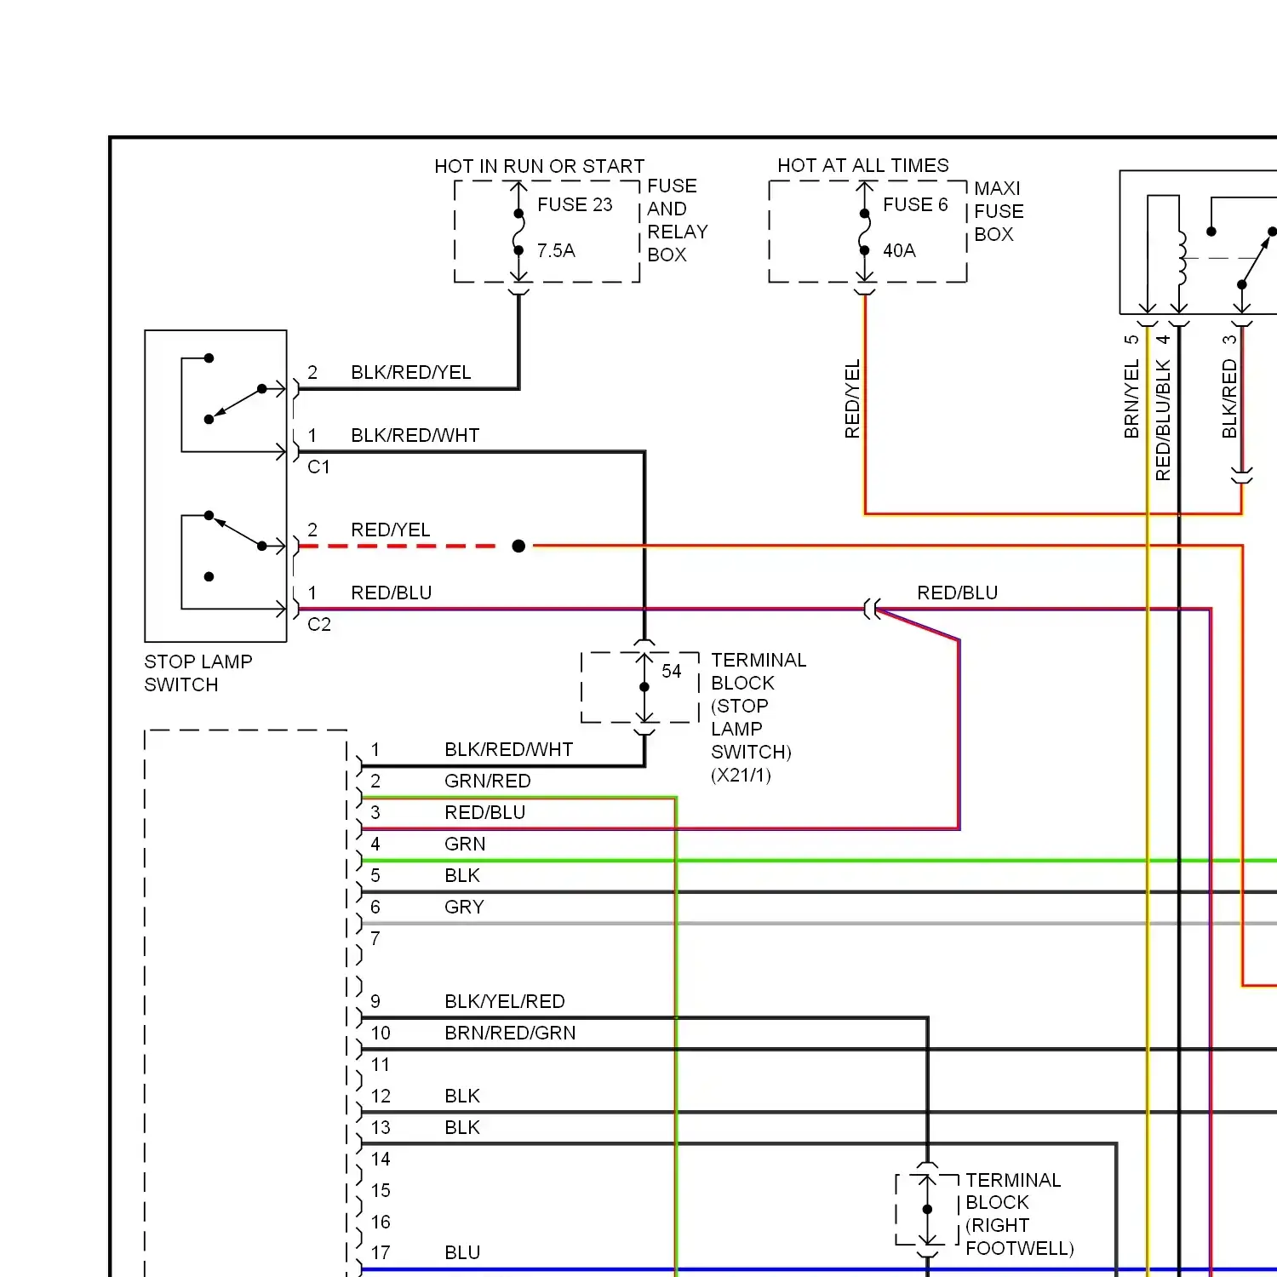
Task: Click RED/BLU label at pin 3
Action: point(484,812)
